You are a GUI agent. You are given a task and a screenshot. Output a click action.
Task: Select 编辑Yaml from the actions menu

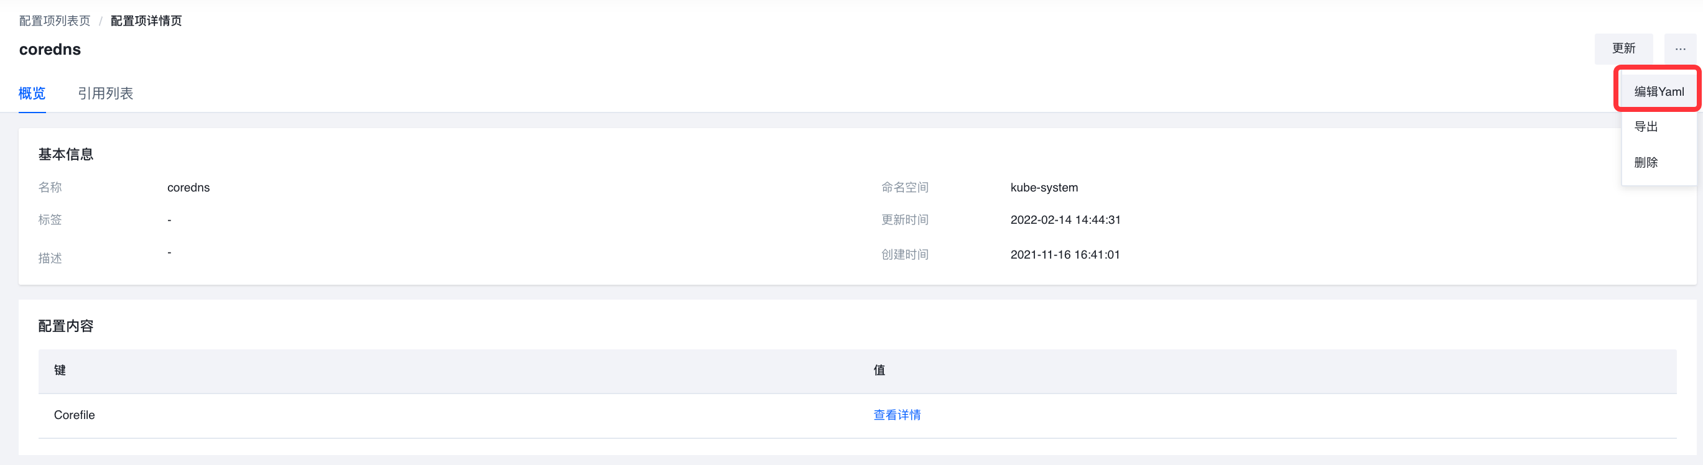tap(1658, 91)
